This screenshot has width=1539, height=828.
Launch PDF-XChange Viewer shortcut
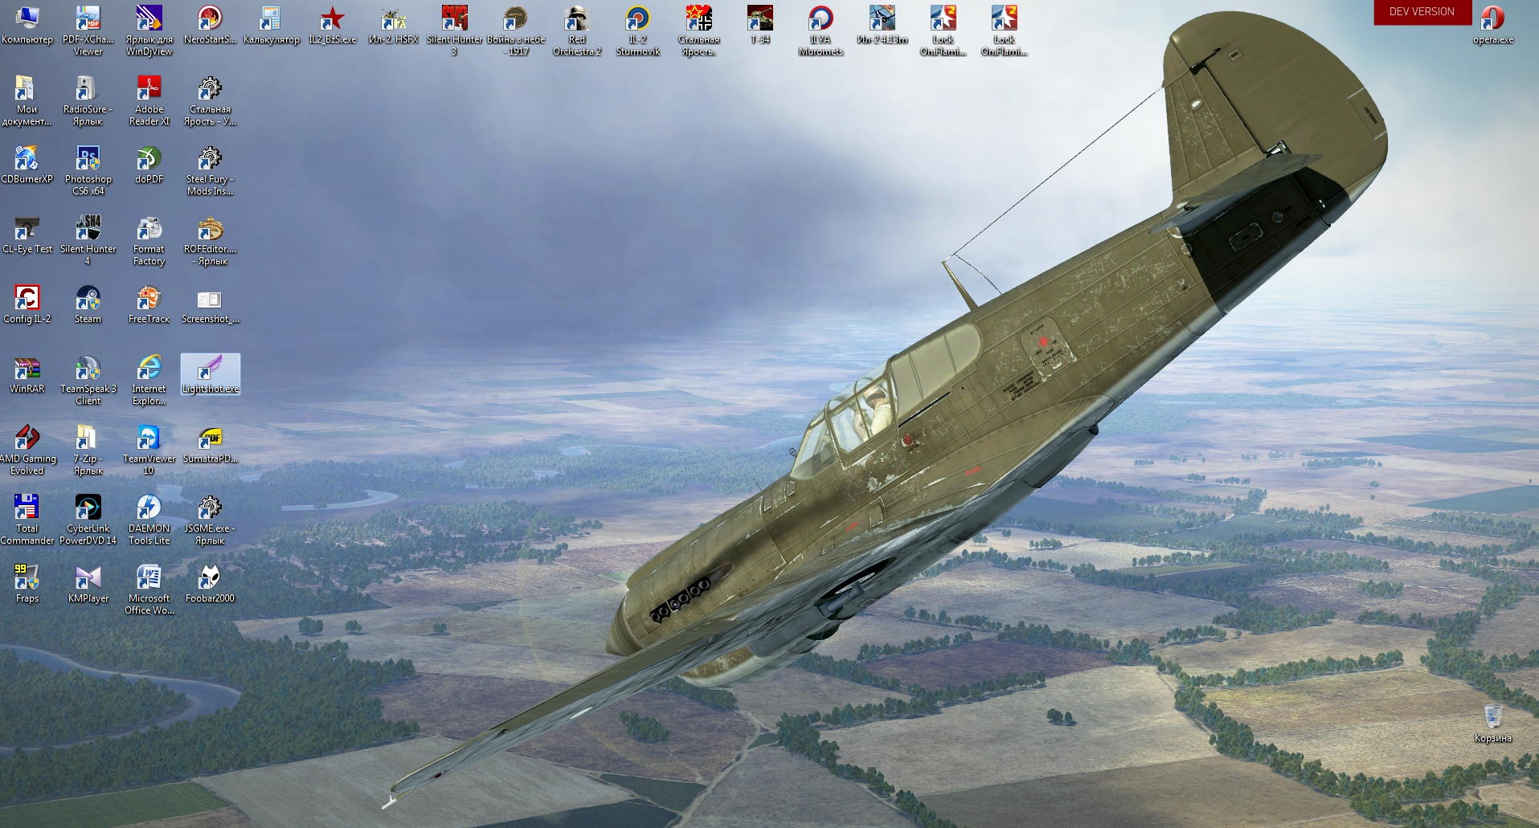click(x=88, y=30)
